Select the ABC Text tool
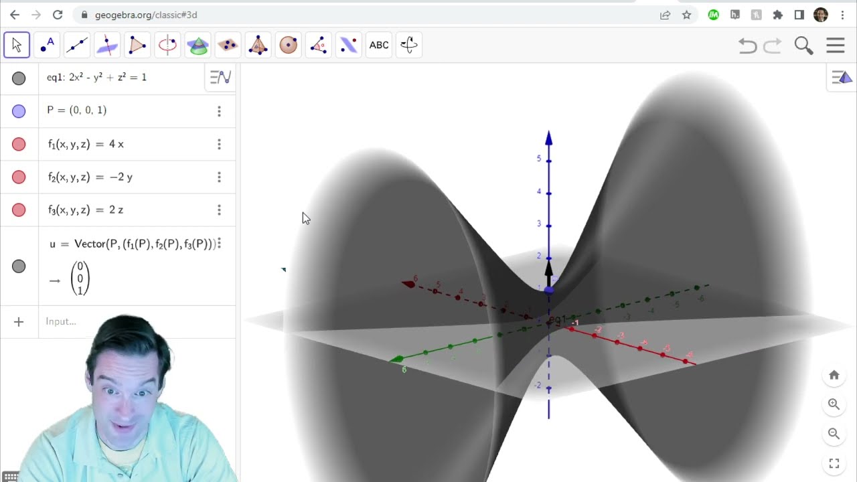The image size is (857, 482). click(379, 45)
